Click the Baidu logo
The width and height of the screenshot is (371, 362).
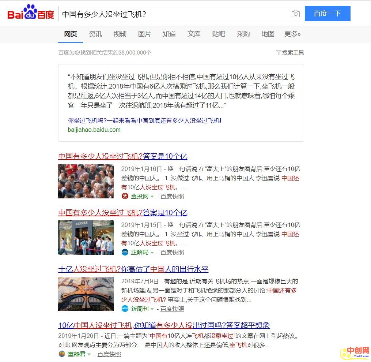click(31, 13)
